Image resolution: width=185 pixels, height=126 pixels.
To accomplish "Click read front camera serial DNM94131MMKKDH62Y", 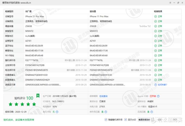I will 102,80.
